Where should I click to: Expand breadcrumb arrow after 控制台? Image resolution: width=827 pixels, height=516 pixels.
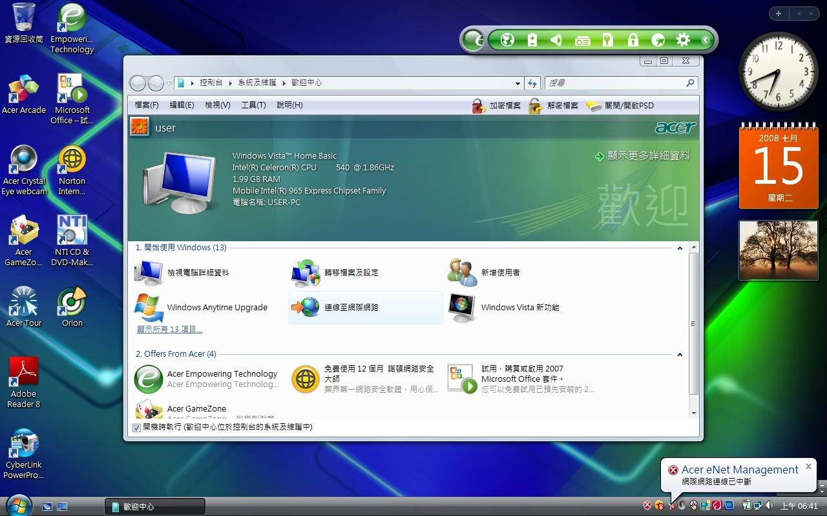point(231,83)
